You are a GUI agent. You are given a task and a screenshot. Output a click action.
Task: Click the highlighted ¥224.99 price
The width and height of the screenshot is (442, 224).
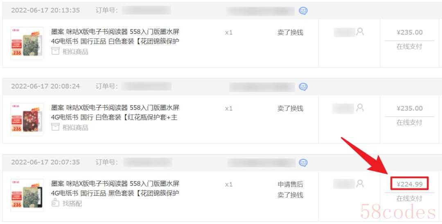410,184
